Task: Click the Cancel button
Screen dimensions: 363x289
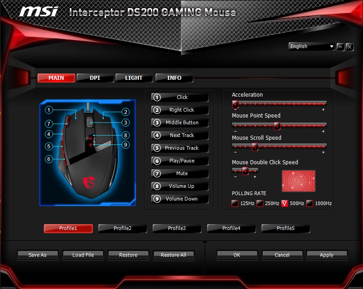Action: tap(282, 255)
